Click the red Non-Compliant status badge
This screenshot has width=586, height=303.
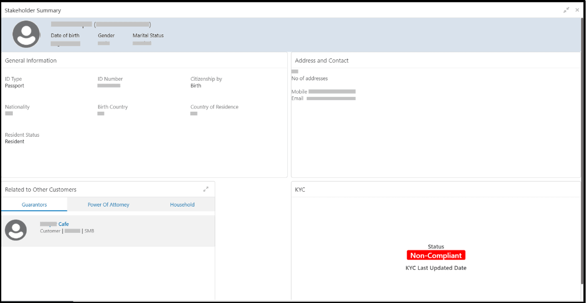[x=436, y=256]
